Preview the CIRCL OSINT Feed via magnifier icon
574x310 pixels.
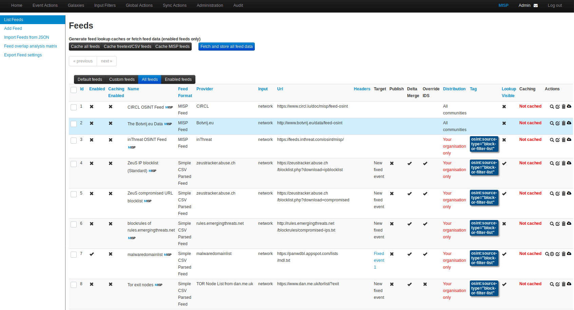click(x=552, y=107)
